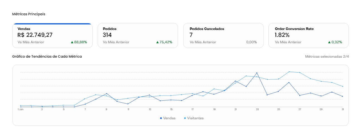Select the Pedidos Cancelados metric card

click(223, 35)
